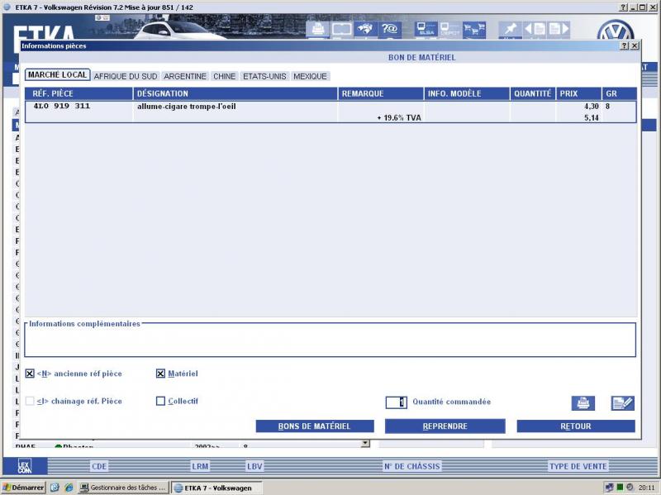The image size is (661, 495).
Task: Click the round gray tray icon by the clock
Action: (630, 487)
